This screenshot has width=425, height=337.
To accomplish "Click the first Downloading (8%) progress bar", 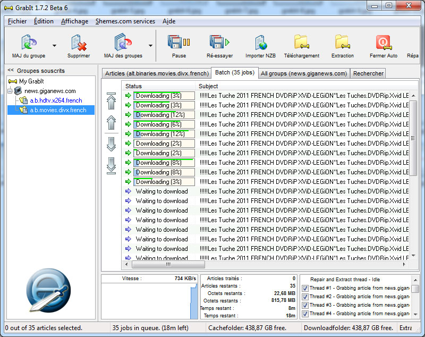I will tap(164, 163).
